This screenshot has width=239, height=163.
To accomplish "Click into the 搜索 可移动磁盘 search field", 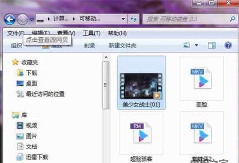I will click(186, 19).
